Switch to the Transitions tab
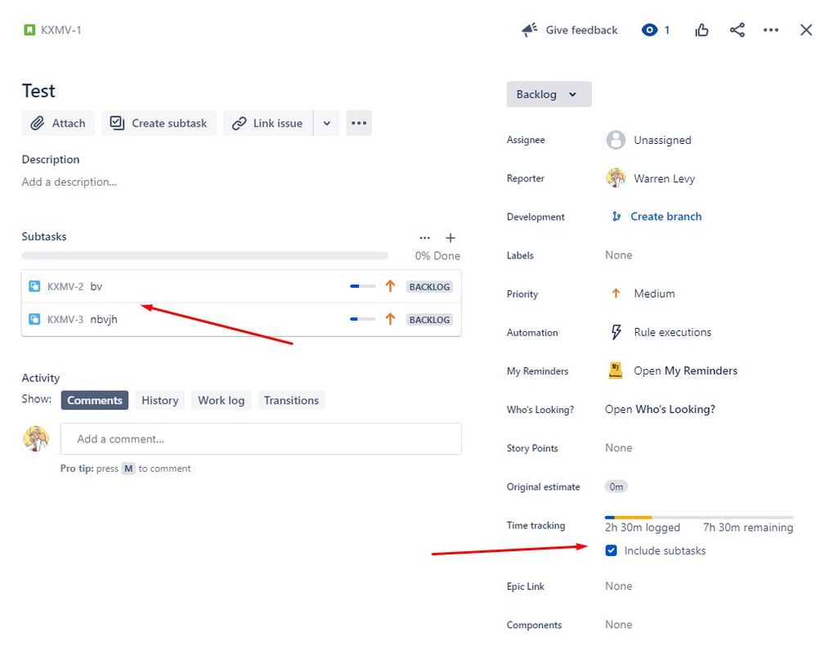 tap(291, 400)
